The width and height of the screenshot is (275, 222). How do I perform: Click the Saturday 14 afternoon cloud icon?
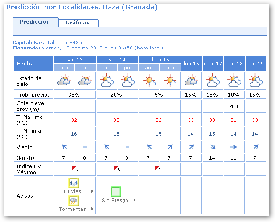(x=127, y=81)
